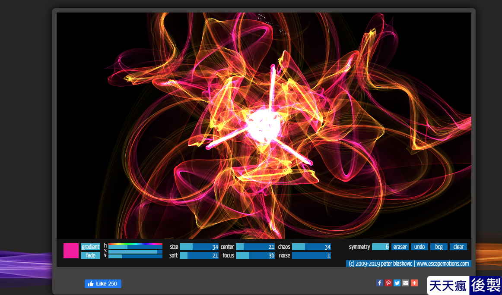Toggle the gradient option
This screenshot has height=295, width=502.
click(x=90, y=247)
